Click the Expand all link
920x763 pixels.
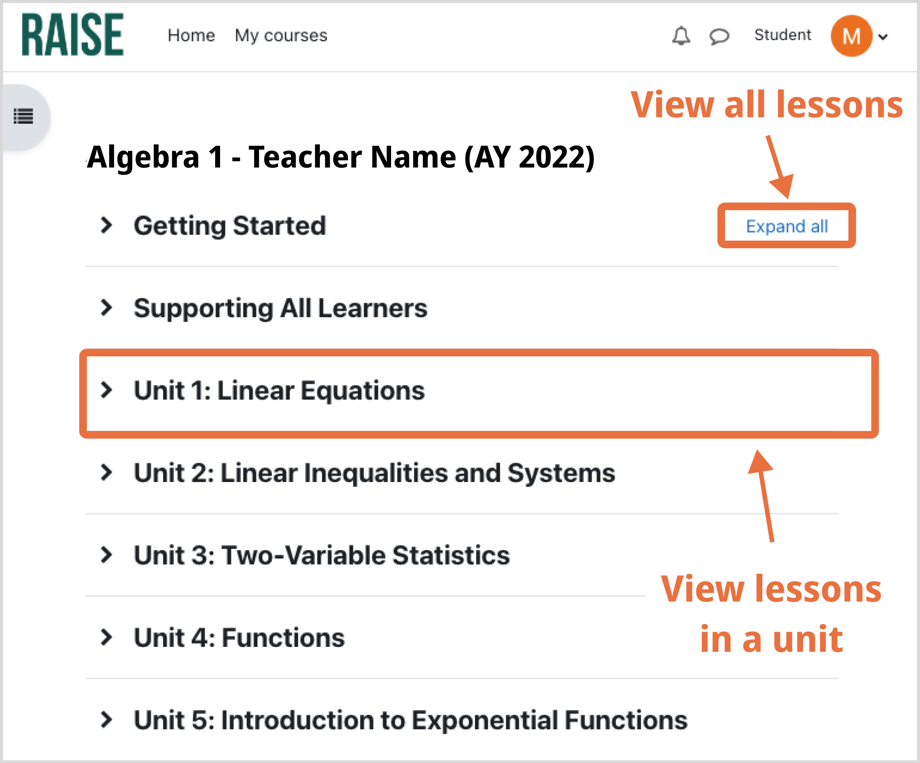click(786, 226)
